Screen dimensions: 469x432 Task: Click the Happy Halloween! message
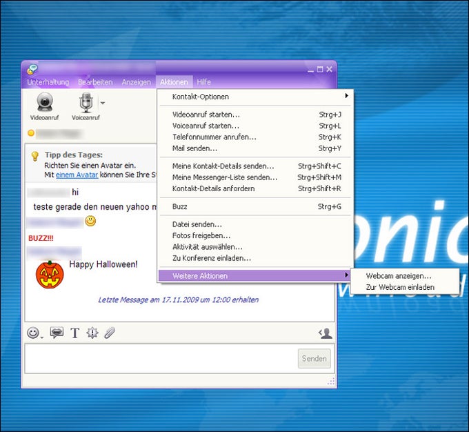[103, 264]
